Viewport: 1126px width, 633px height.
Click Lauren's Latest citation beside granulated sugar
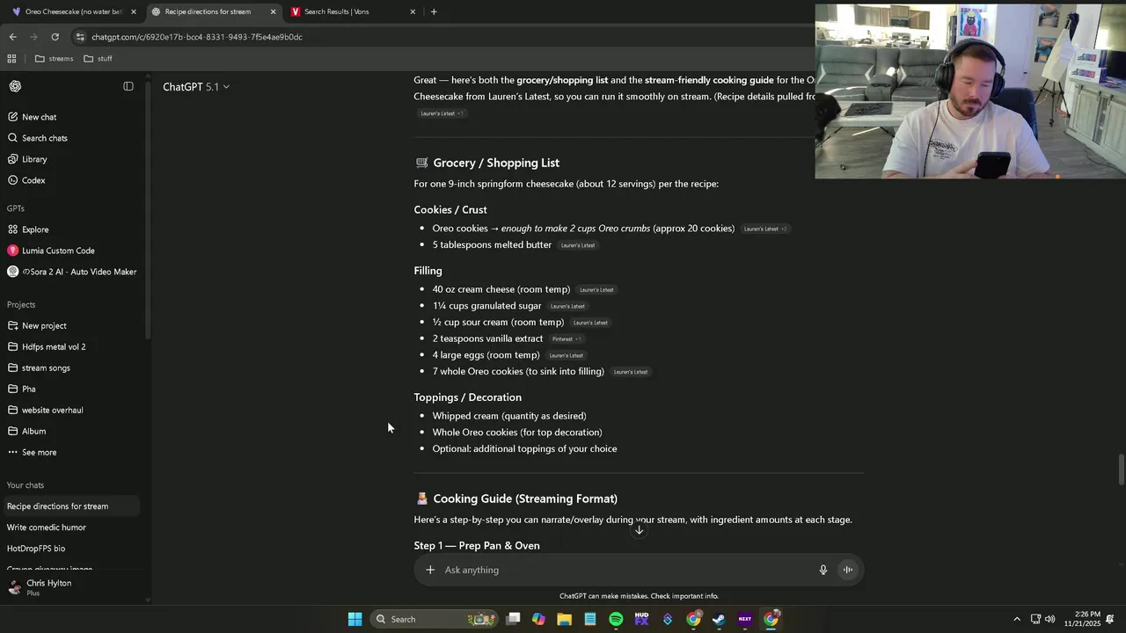click(567, 306)
